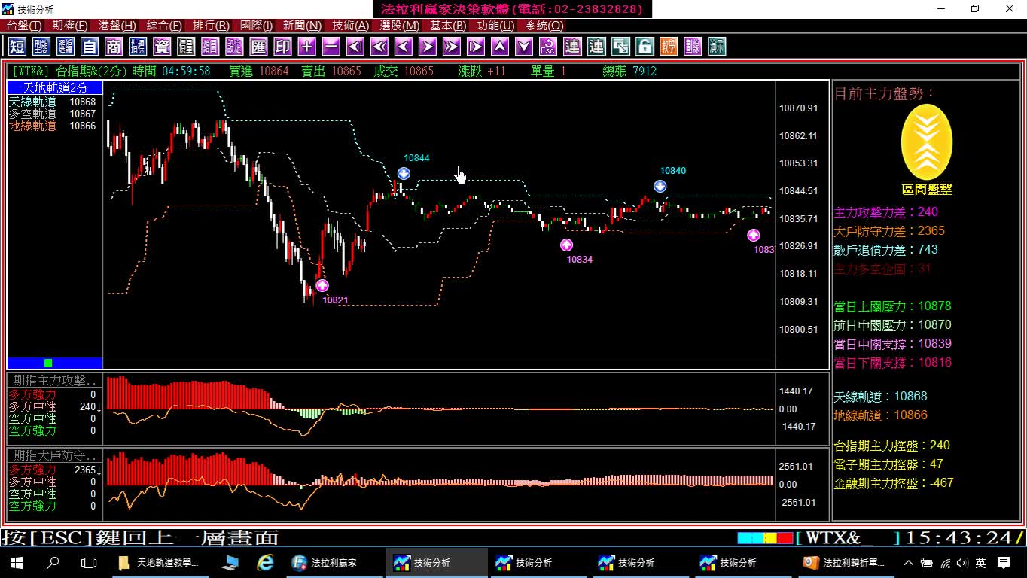Open the 選股(M) menu

pos(399,26)
